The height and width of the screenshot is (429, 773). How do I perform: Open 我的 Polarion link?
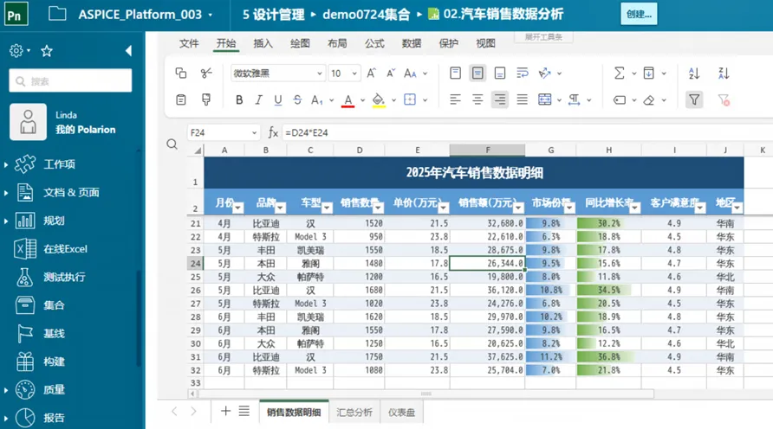coord(85,130)
